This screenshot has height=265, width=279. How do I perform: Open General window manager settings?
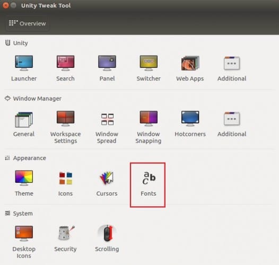(24, 120)
